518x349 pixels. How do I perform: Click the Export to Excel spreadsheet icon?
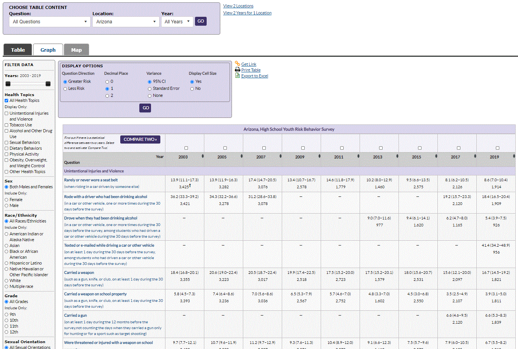[237, 75]
